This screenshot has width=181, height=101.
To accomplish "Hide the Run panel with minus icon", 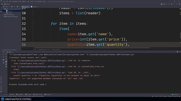I will 180,52.
